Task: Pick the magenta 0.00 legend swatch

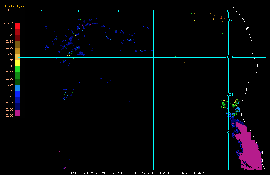Action: click(18, 113)
